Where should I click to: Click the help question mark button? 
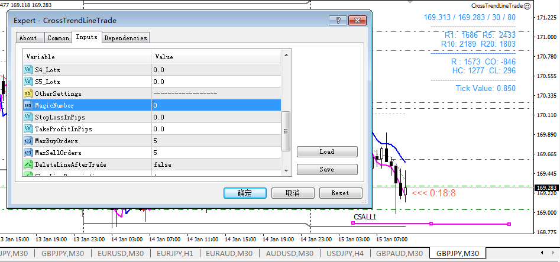(x=338, y=20)
